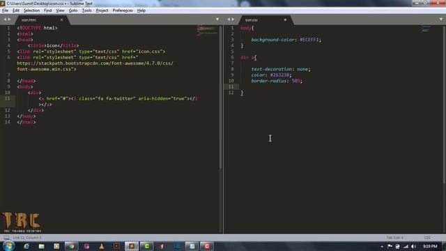Screen dimensions: 446x251
Task: Click the right pane minimap
Action: coord(426,29)
